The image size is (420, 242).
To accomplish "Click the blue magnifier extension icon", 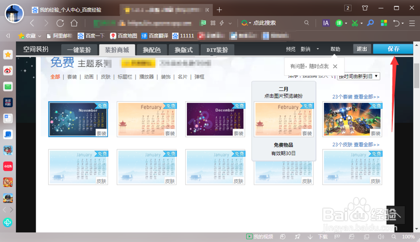I will pos(370,23).
